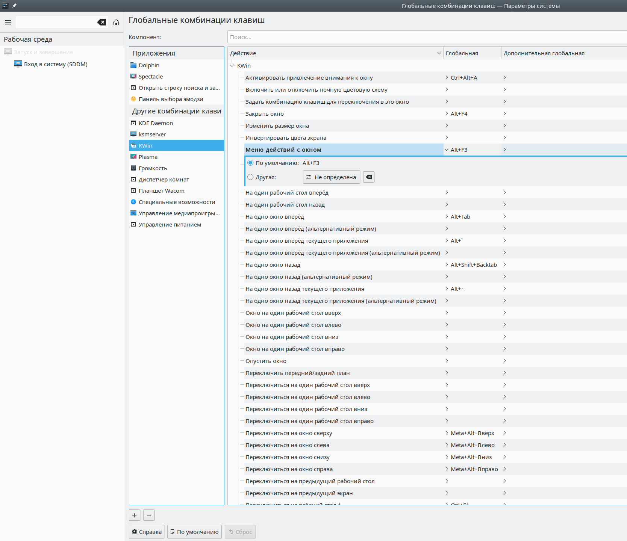Click the По умолчанию defaults button

point(194,532)
